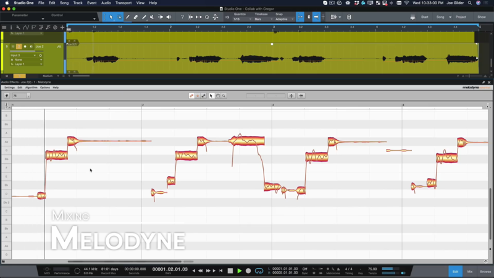Click the Start page button
The height and width of the screenshot is (278, 494).
[424, 17]
